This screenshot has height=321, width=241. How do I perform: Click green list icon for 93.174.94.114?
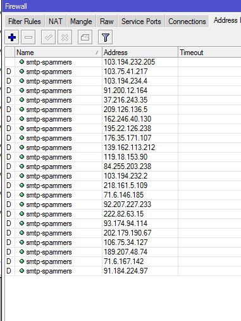coord(22,223)
